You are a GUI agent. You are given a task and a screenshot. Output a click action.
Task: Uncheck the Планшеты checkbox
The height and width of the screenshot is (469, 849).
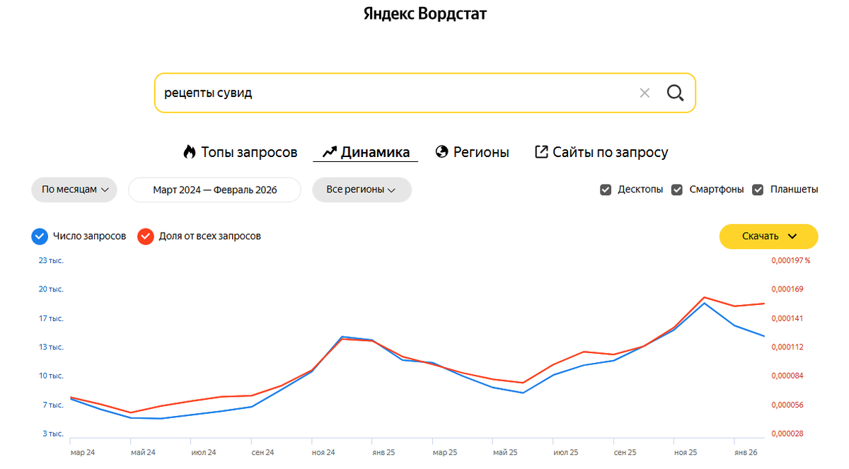758,189
